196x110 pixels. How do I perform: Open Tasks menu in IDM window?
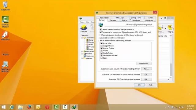point(82,22)
